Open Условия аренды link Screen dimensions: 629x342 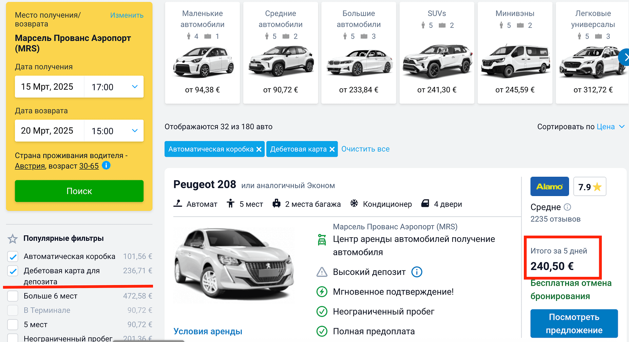point(208,331)
